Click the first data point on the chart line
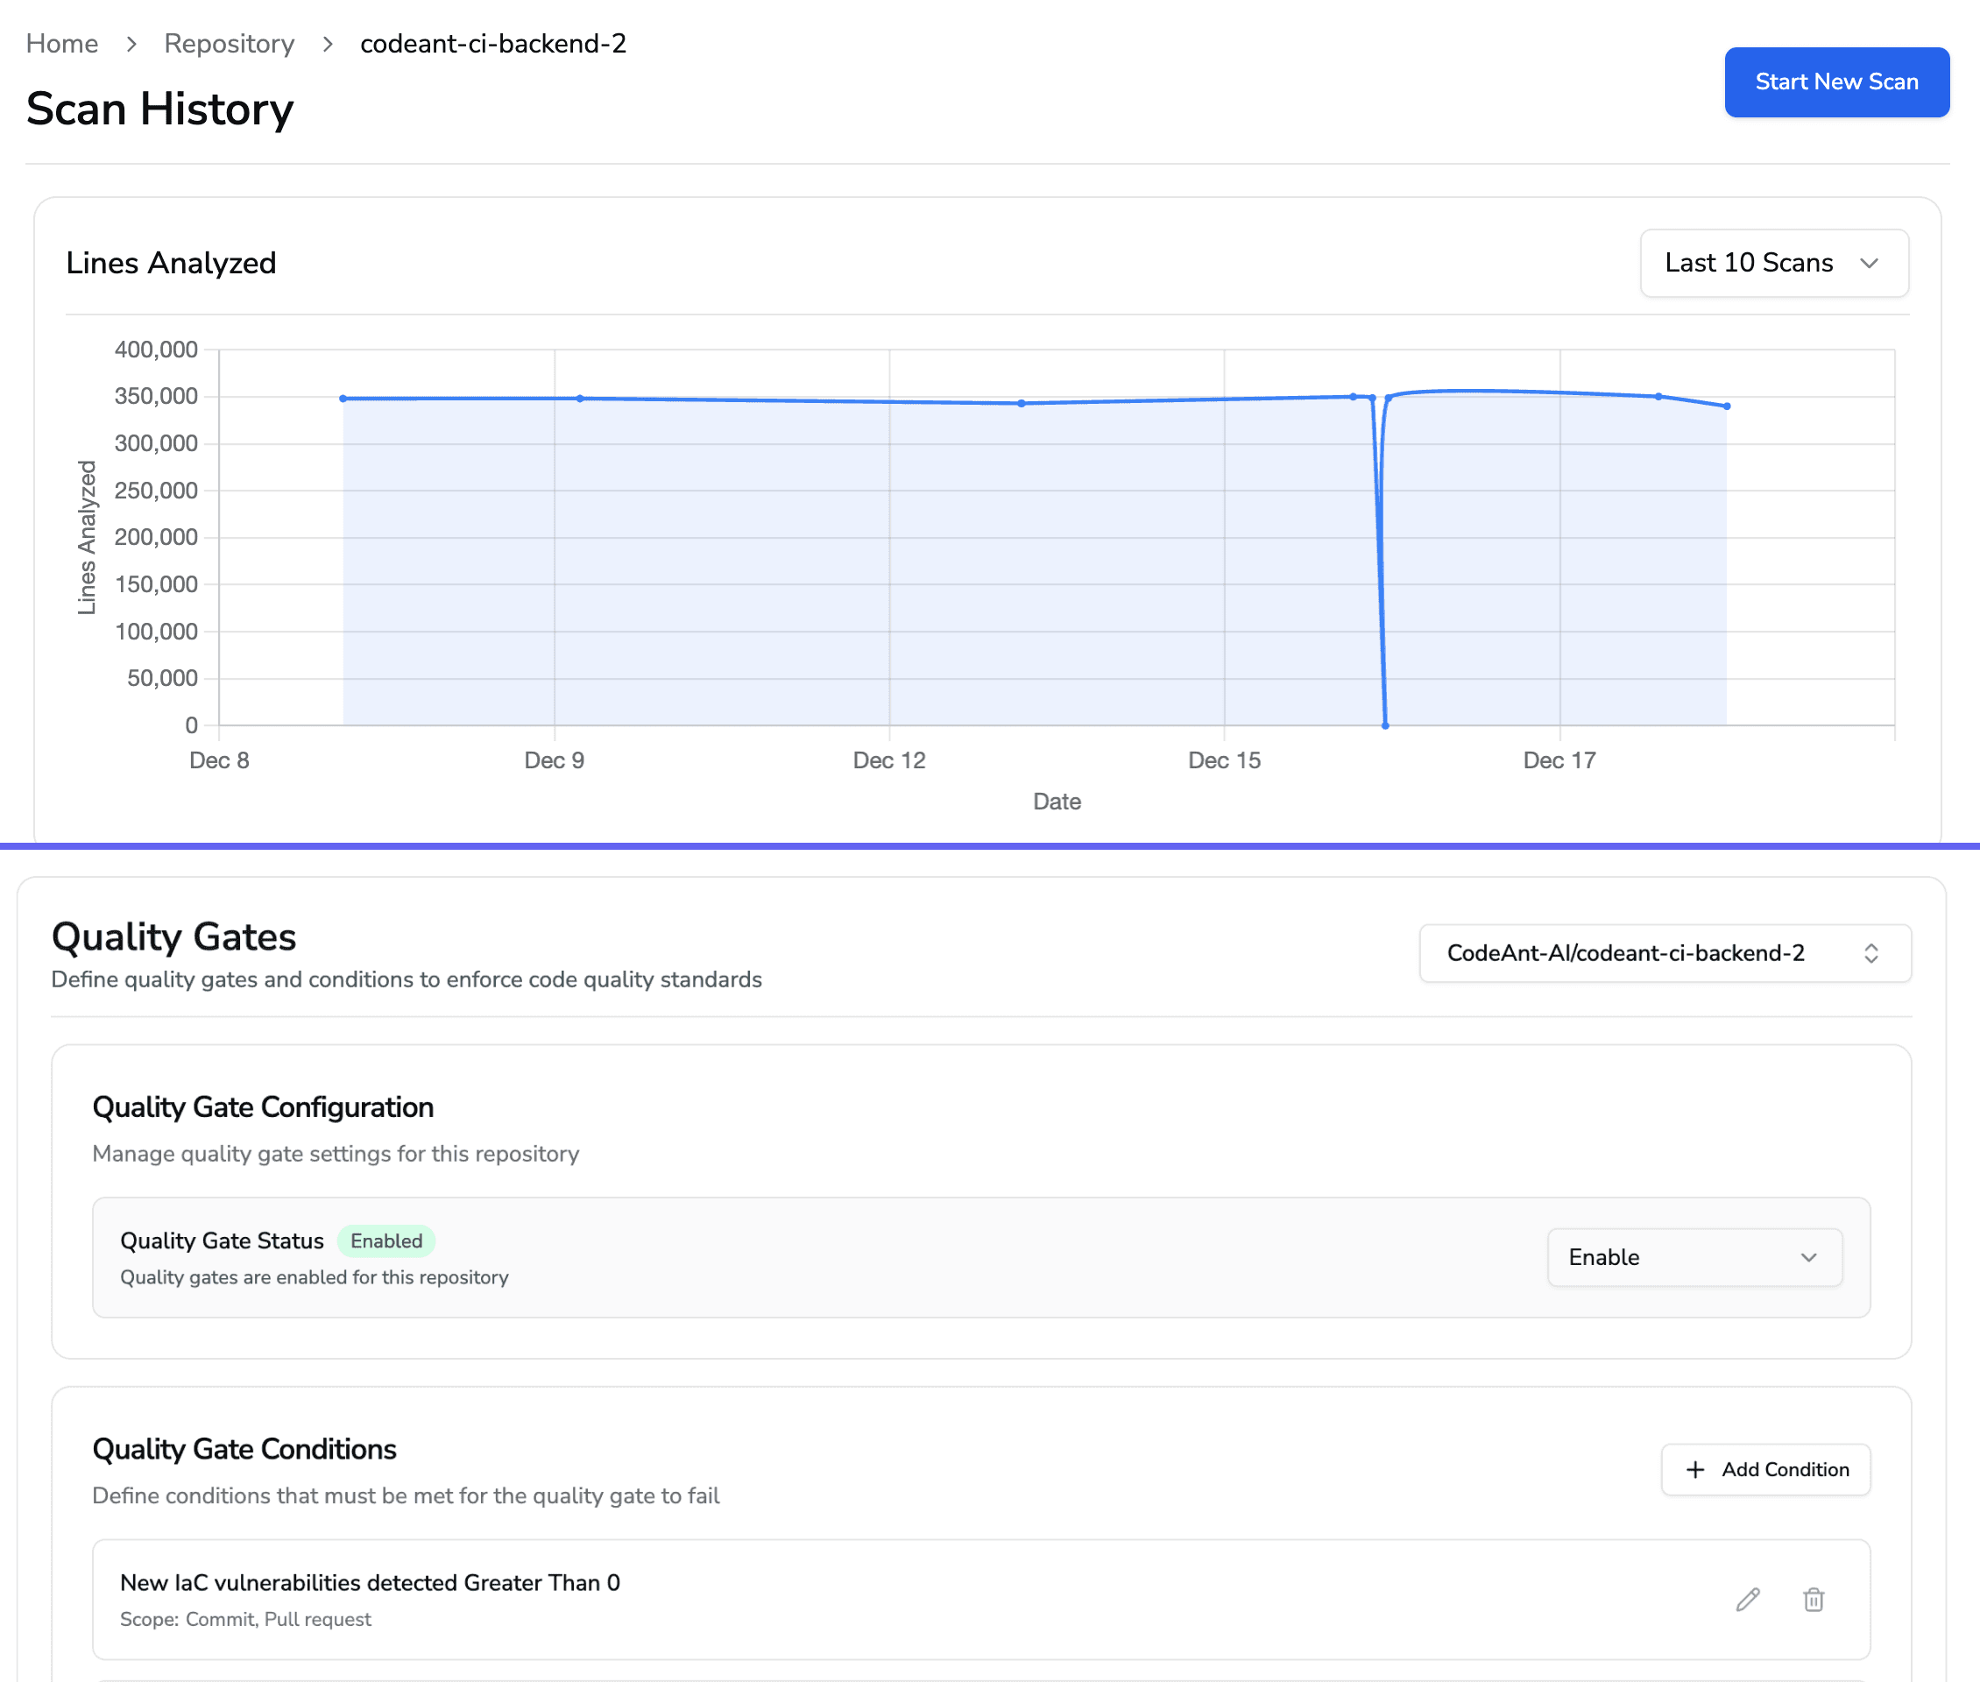 pos(343,399)
